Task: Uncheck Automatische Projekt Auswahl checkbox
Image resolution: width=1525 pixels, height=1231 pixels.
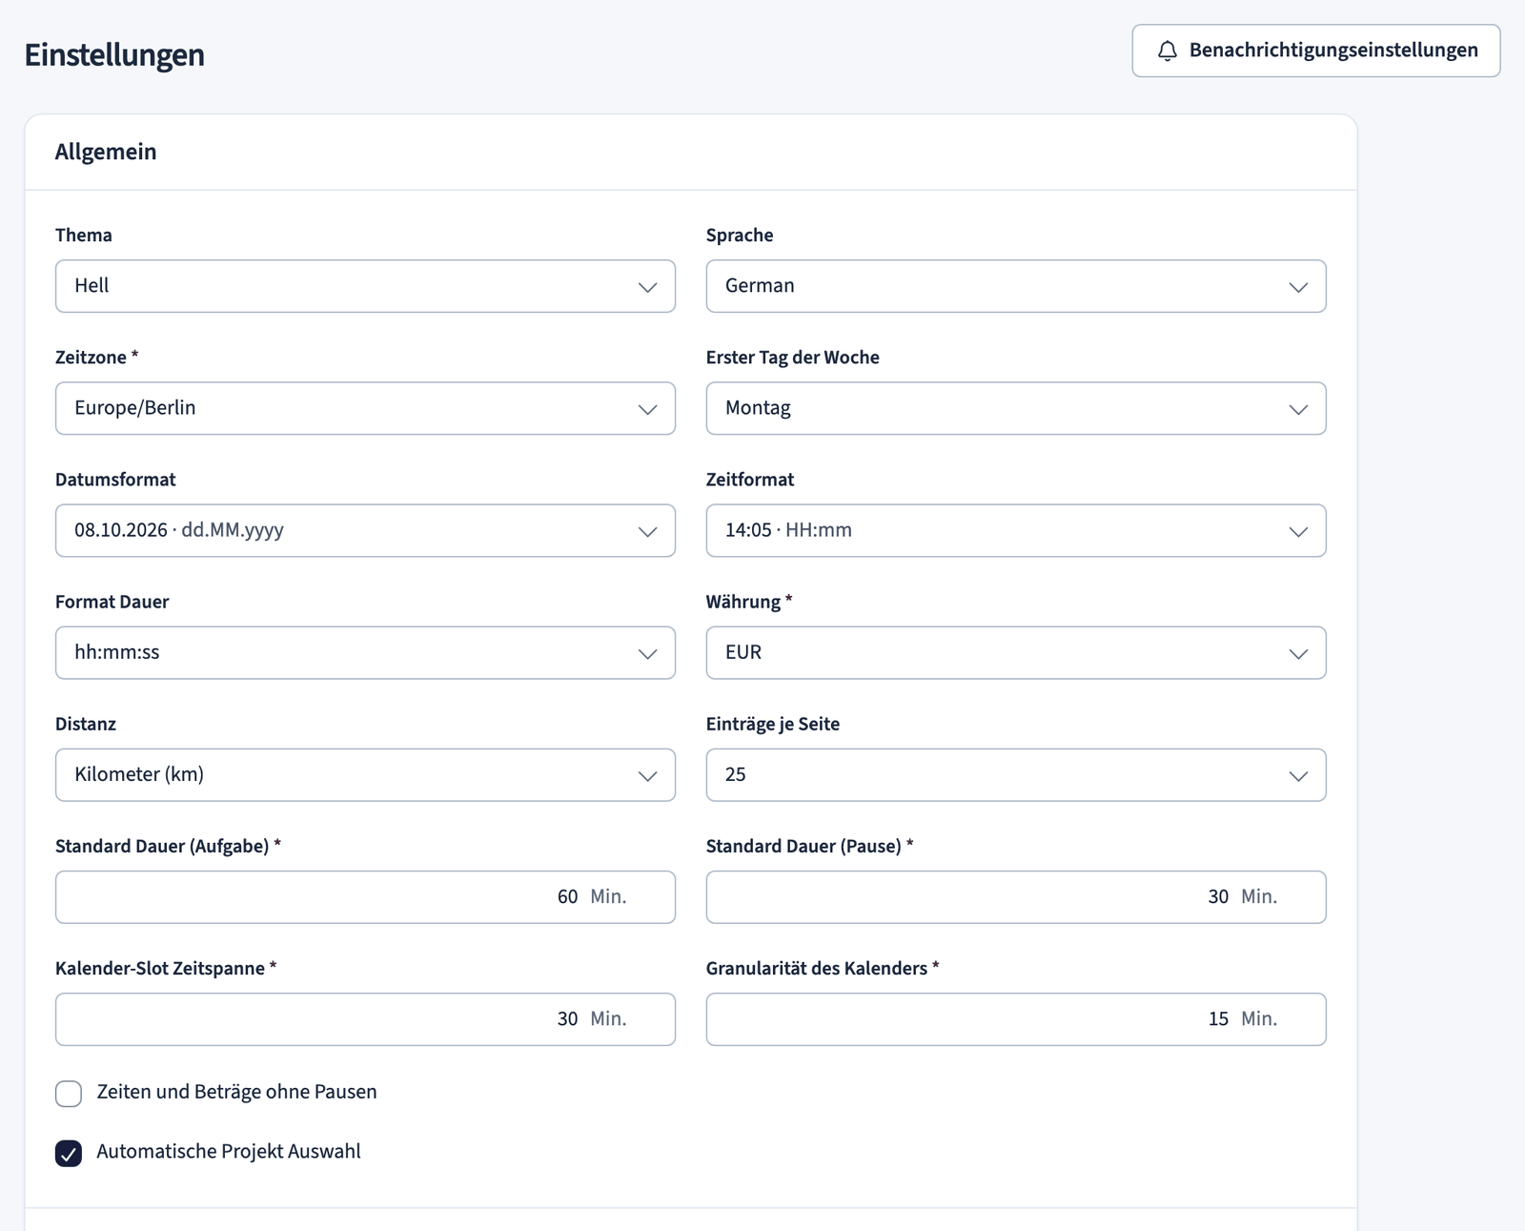Action: (x=69, y=1153)
